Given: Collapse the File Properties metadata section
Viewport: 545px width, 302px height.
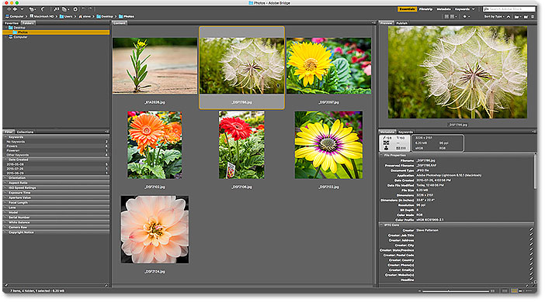Looking at the screenshot, I should tap(382, 156).
